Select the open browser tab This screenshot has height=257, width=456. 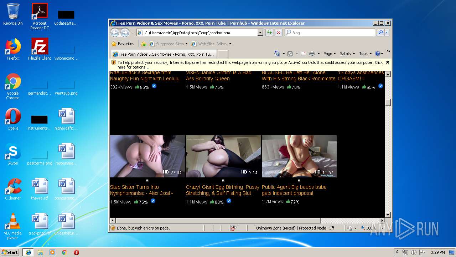click(x=164, y=54)
